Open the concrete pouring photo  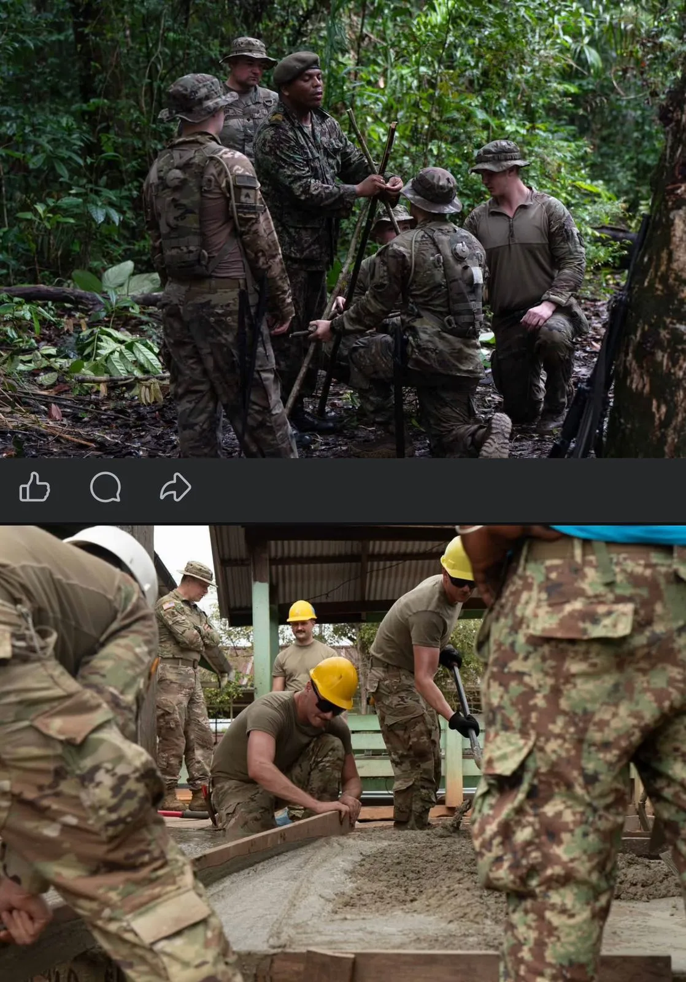tap(342, 754)
